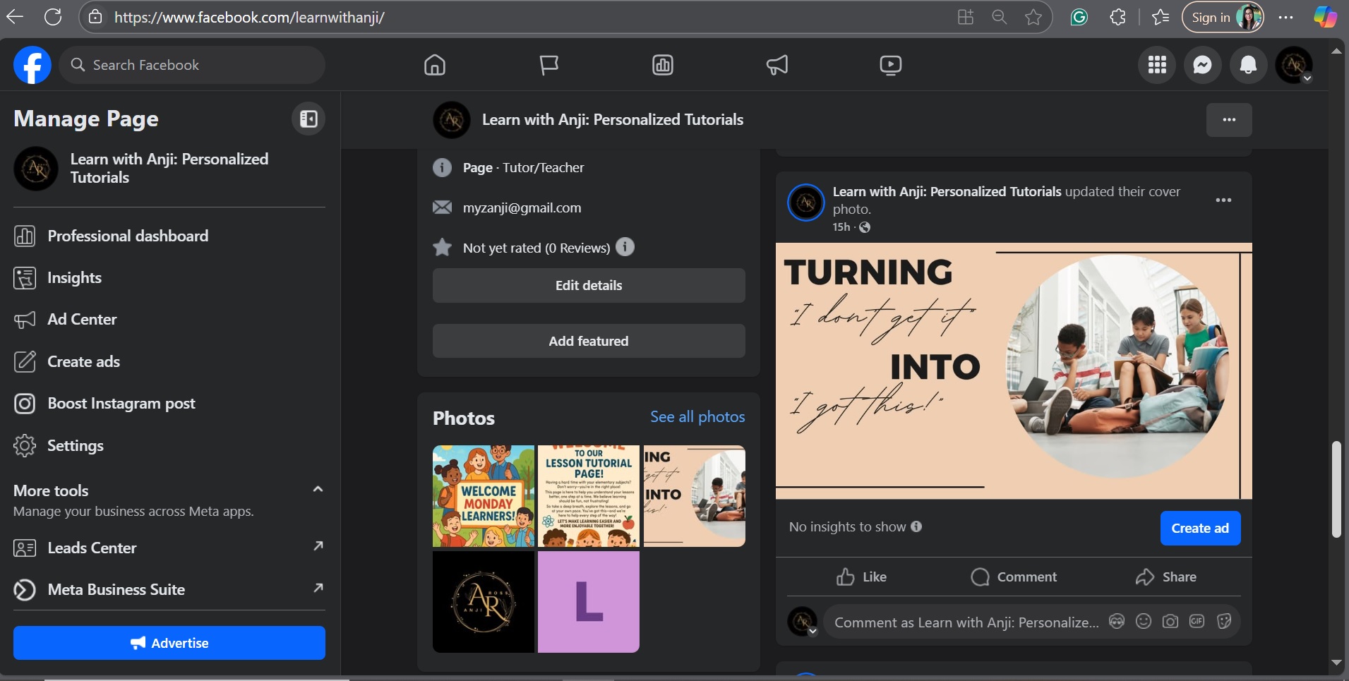1349x681 pixels.
Task: Click the Advertise button
Action: (169, 643)
